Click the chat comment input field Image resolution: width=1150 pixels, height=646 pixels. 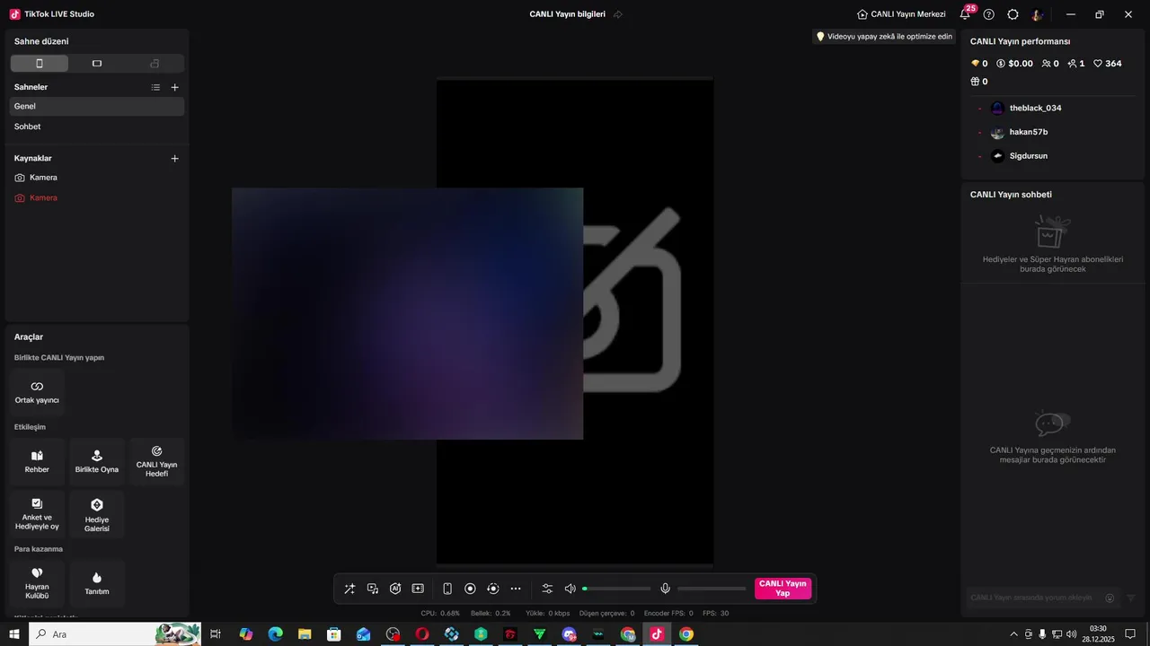(1033, 598)
